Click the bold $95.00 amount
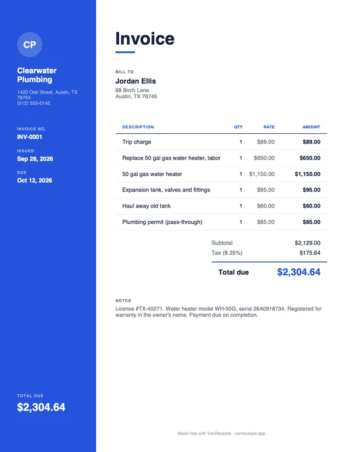This screenshot has width=350, height=452. point(311,190)
